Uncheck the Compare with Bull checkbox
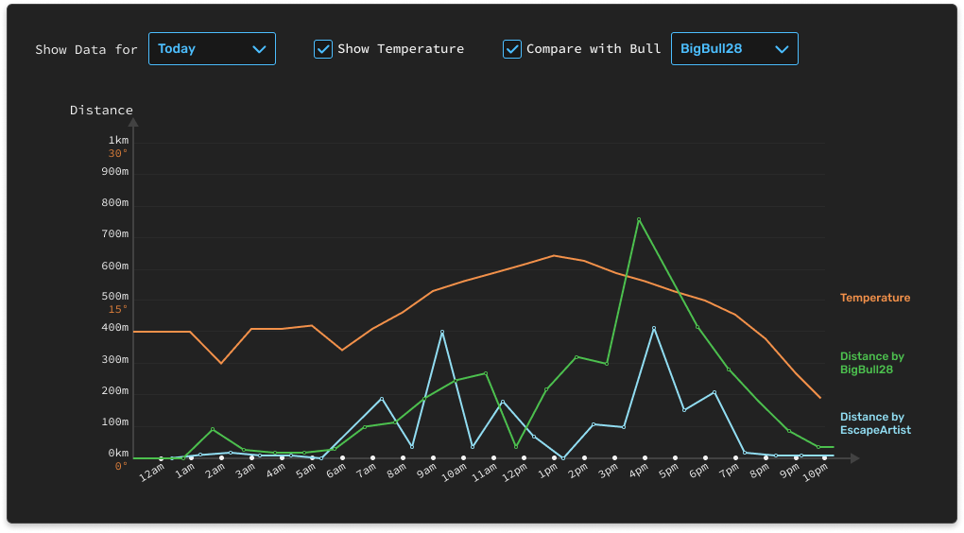The height and width of the screenshot is (533, 964). point(511,49)
